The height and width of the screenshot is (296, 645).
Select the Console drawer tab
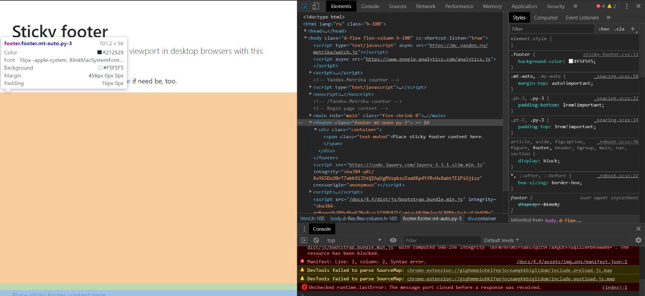tap(322, 229)
